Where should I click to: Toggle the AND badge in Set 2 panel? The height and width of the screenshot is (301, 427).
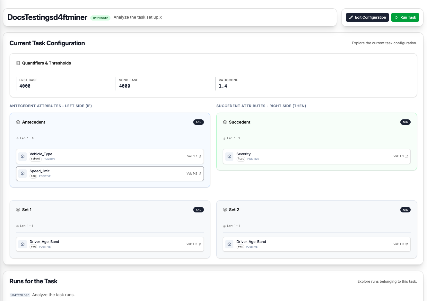click(405, 210)
